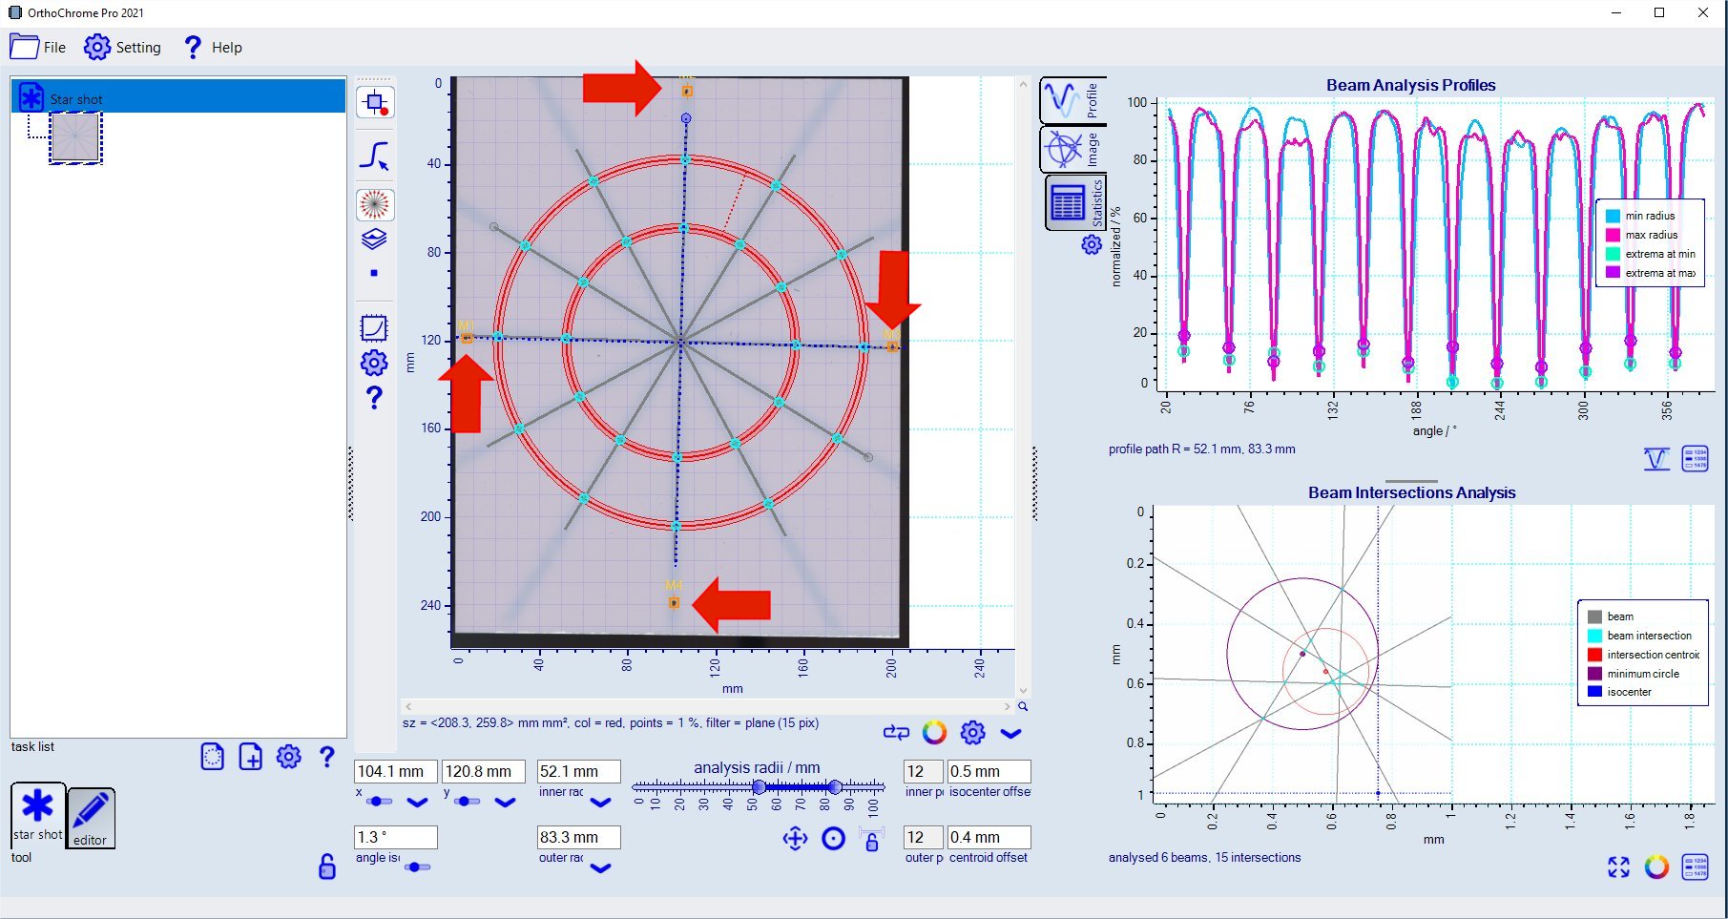Open the image layers stack icon

pos(374,239)
